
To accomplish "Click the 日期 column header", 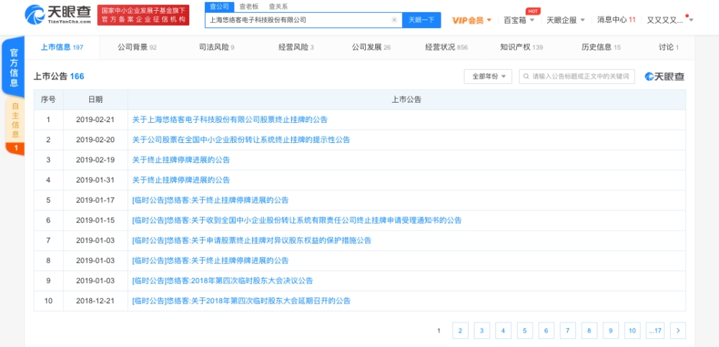I will [x=96, y=99].
